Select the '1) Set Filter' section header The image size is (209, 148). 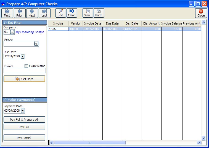click(x=25, y=23)
